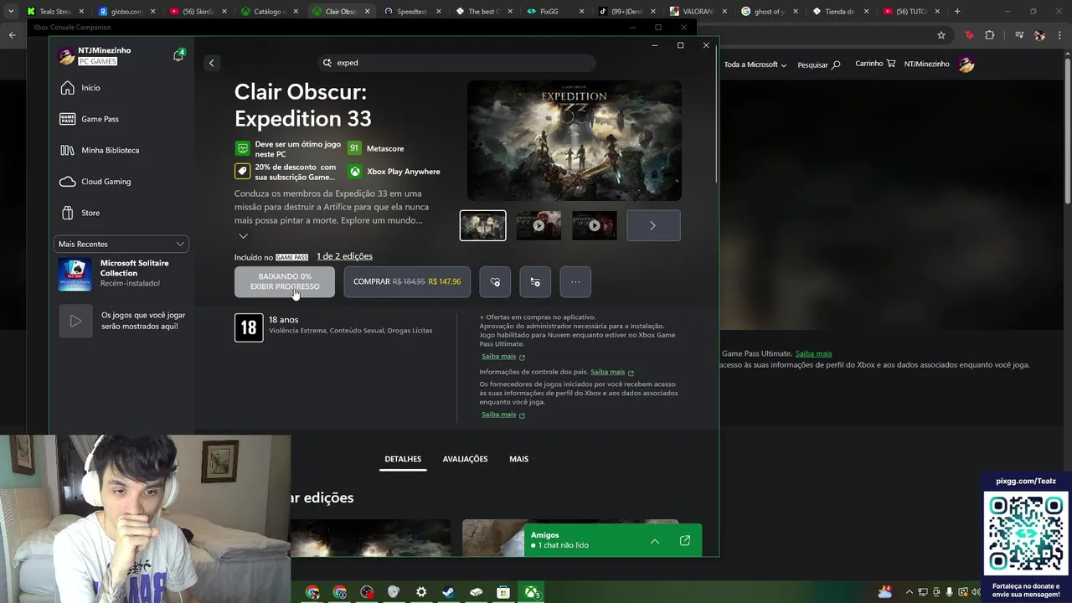Open Minha Biblioteca in the sidebar
This screenshot has width=1072, height=603.
tap(121, 150)
